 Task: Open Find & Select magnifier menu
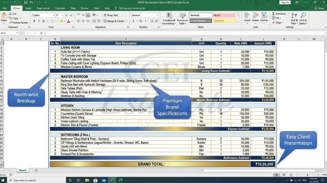[x=303, y=19]
